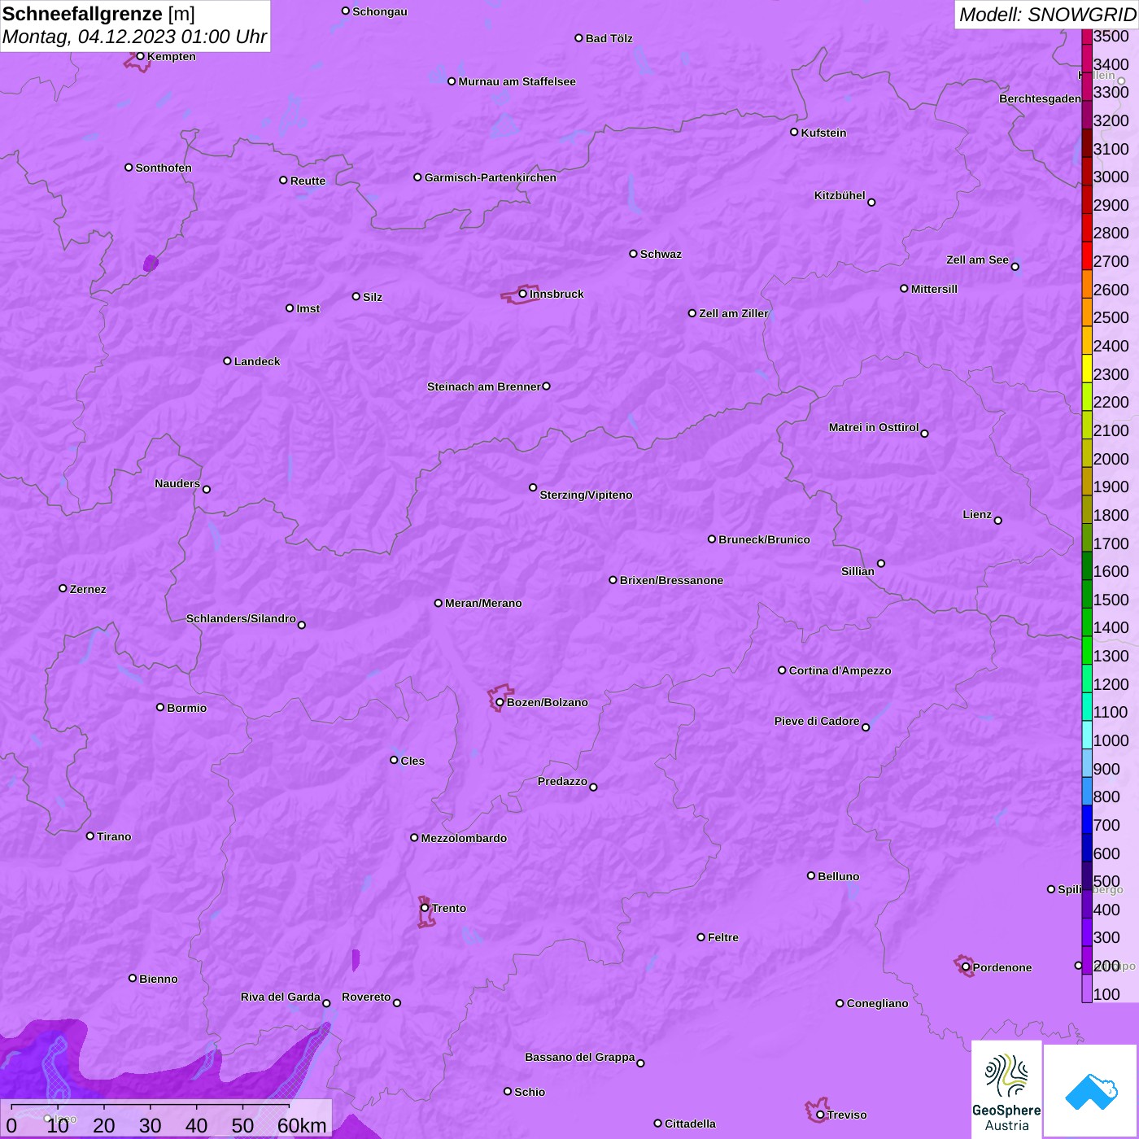Click the 1500 m green legend swatch

point(1087,594)
